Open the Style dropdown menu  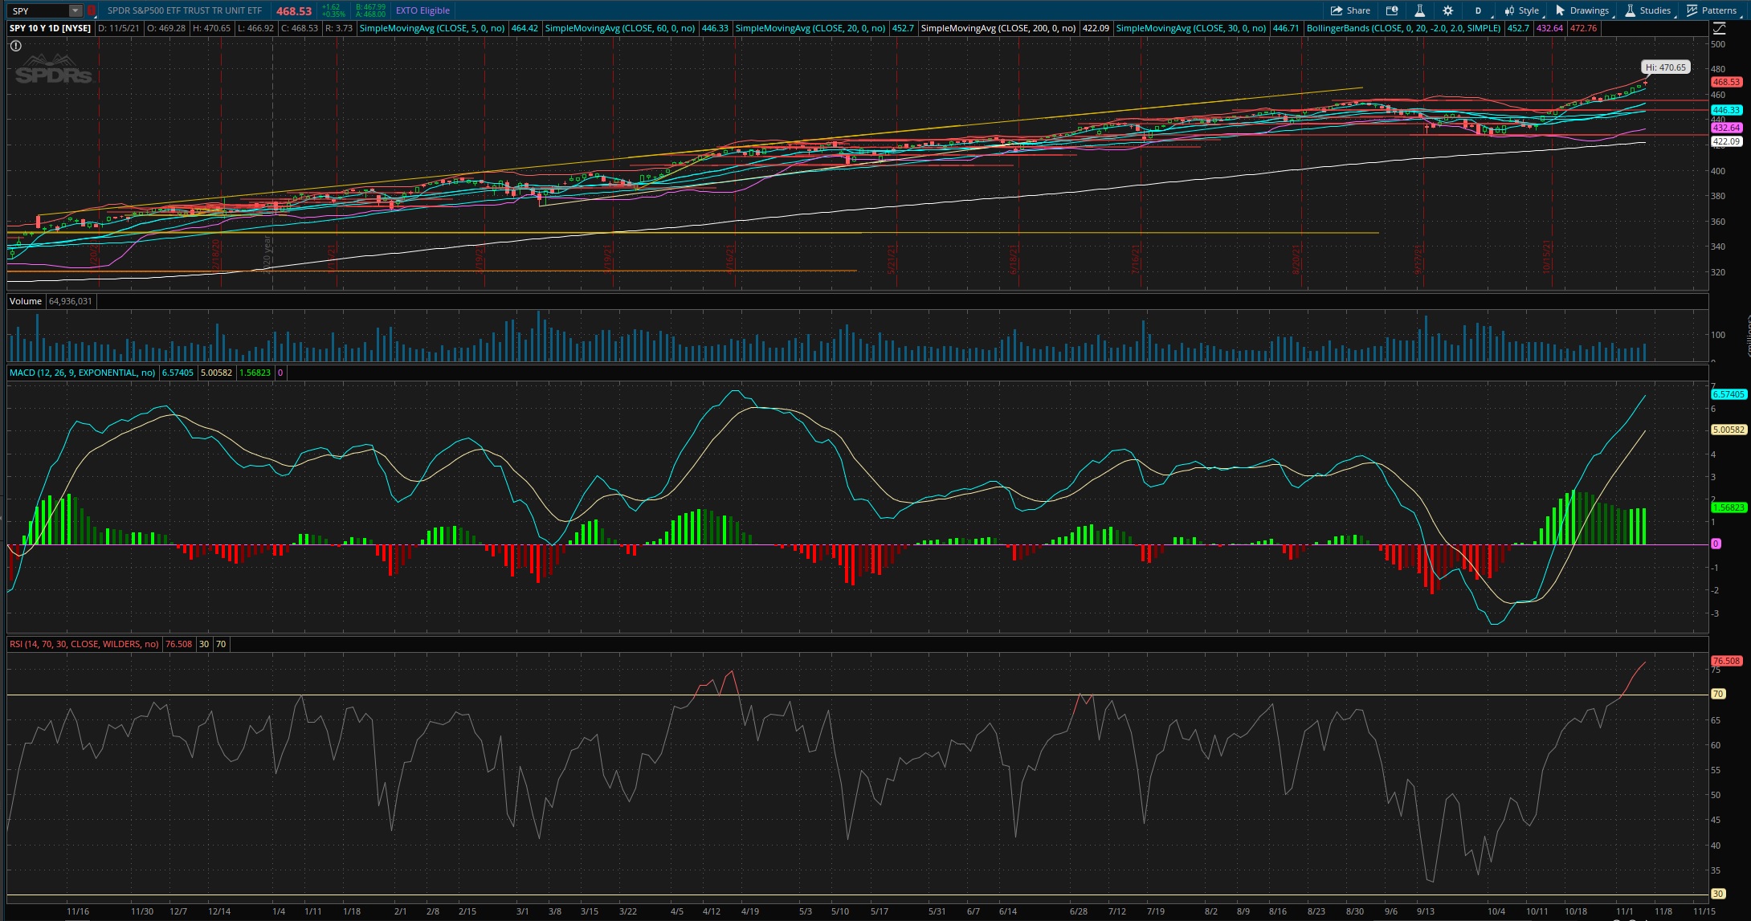[1522, 10]
